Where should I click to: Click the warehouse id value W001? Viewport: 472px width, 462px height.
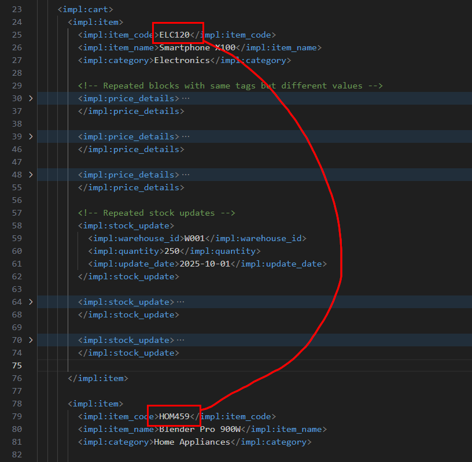[x=194, y=238]
